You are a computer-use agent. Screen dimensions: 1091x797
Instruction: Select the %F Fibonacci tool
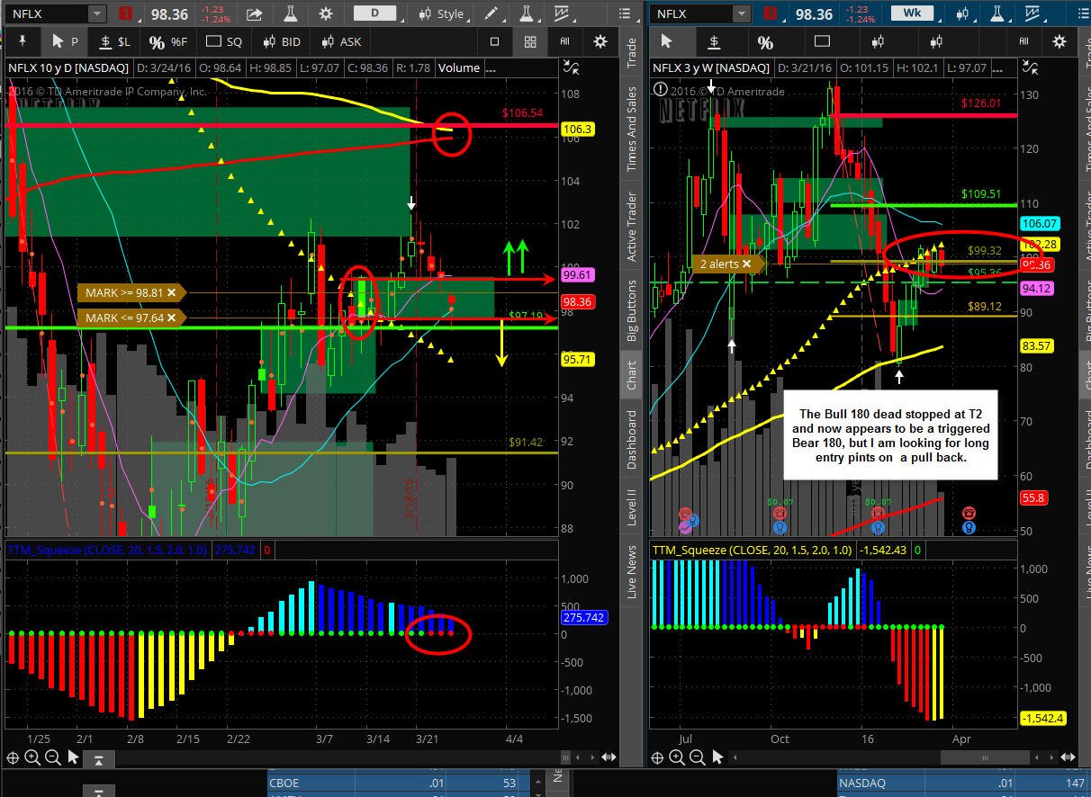[x=168, y=41]
